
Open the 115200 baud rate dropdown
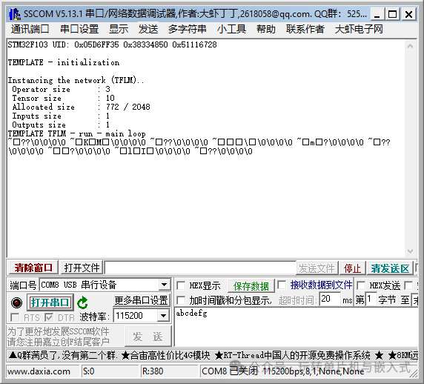(x=163, y=316)
